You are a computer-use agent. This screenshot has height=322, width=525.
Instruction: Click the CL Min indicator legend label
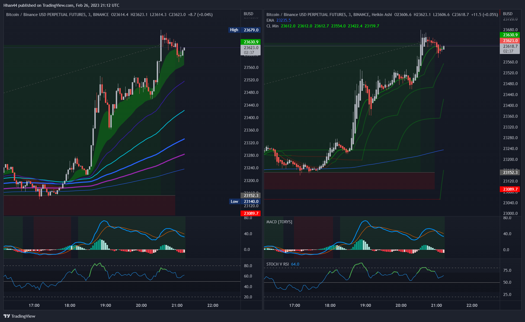tap(272, 26)
